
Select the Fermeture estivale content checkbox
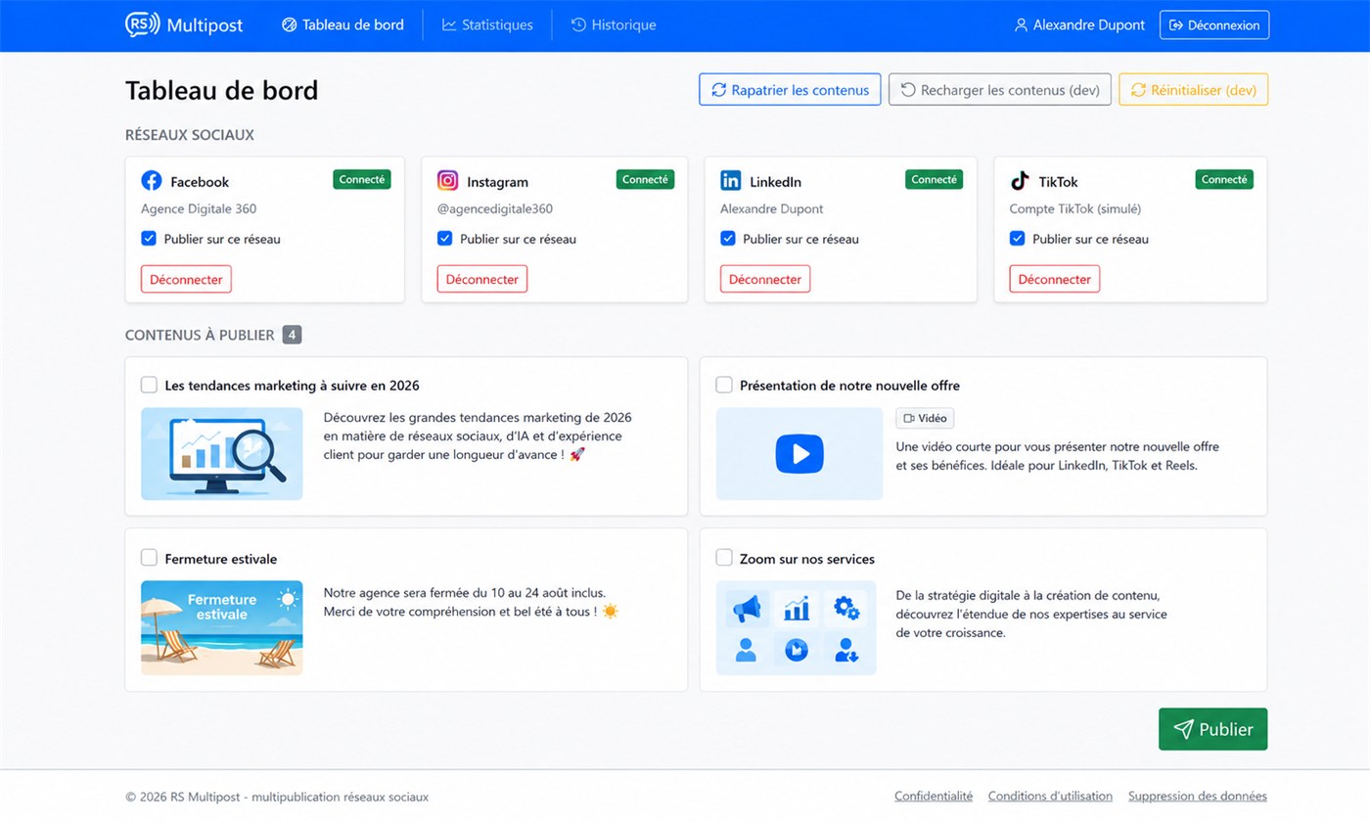tap(149, 558)
